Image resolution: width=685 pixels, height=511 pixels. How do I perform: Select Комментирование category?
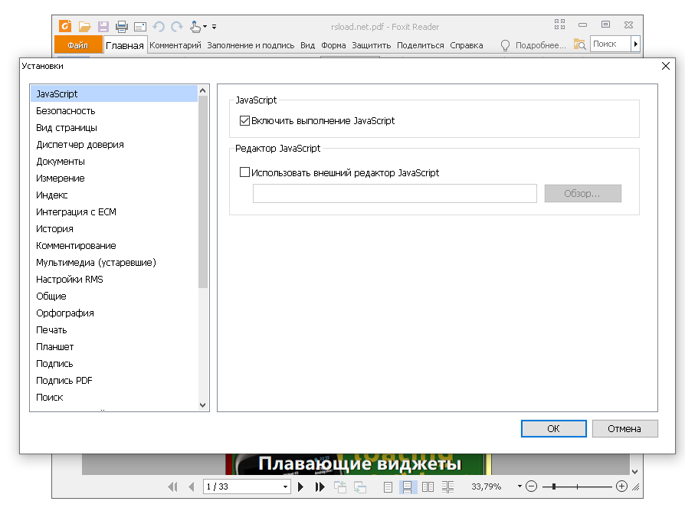114,245
